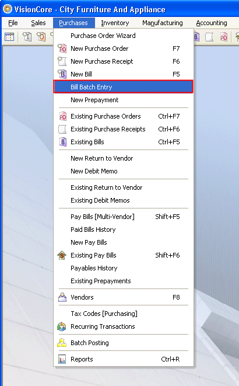The image size is (239, 386).
Task: Open the Accounting menu
Action: (x=212, y=23)
